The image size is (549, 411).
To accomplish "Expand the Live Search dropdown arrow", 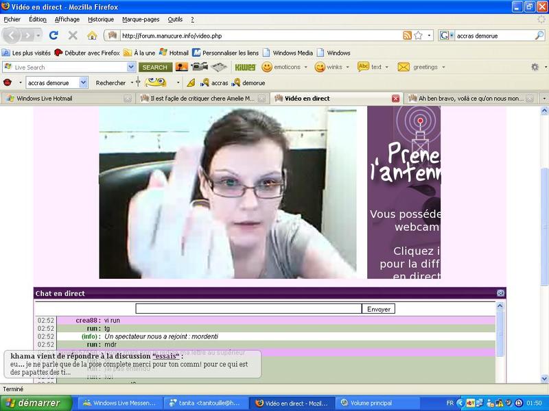I will 131,67.
